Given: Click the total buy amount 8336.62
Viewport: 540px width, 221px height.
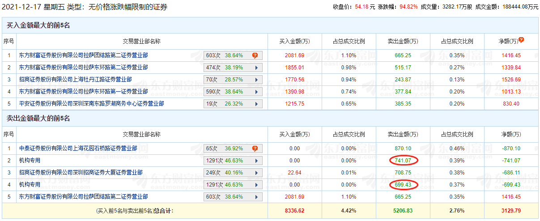Looking at the screenshot, I should click(x=294, y=210).
